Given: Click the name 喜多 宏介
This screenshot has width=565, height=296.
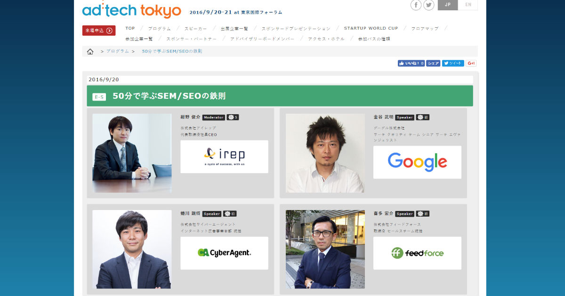Looking at the screenshot, I should pyautogui.click(x=383, y=214).
